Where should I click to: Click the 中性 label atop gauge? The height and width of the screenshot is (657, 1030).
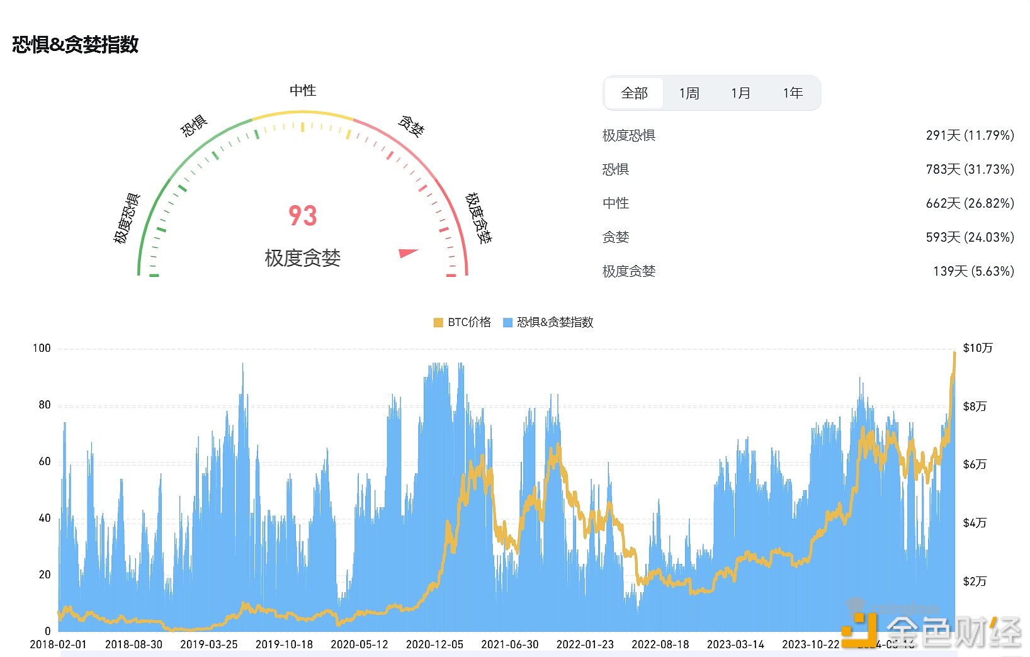302,91
